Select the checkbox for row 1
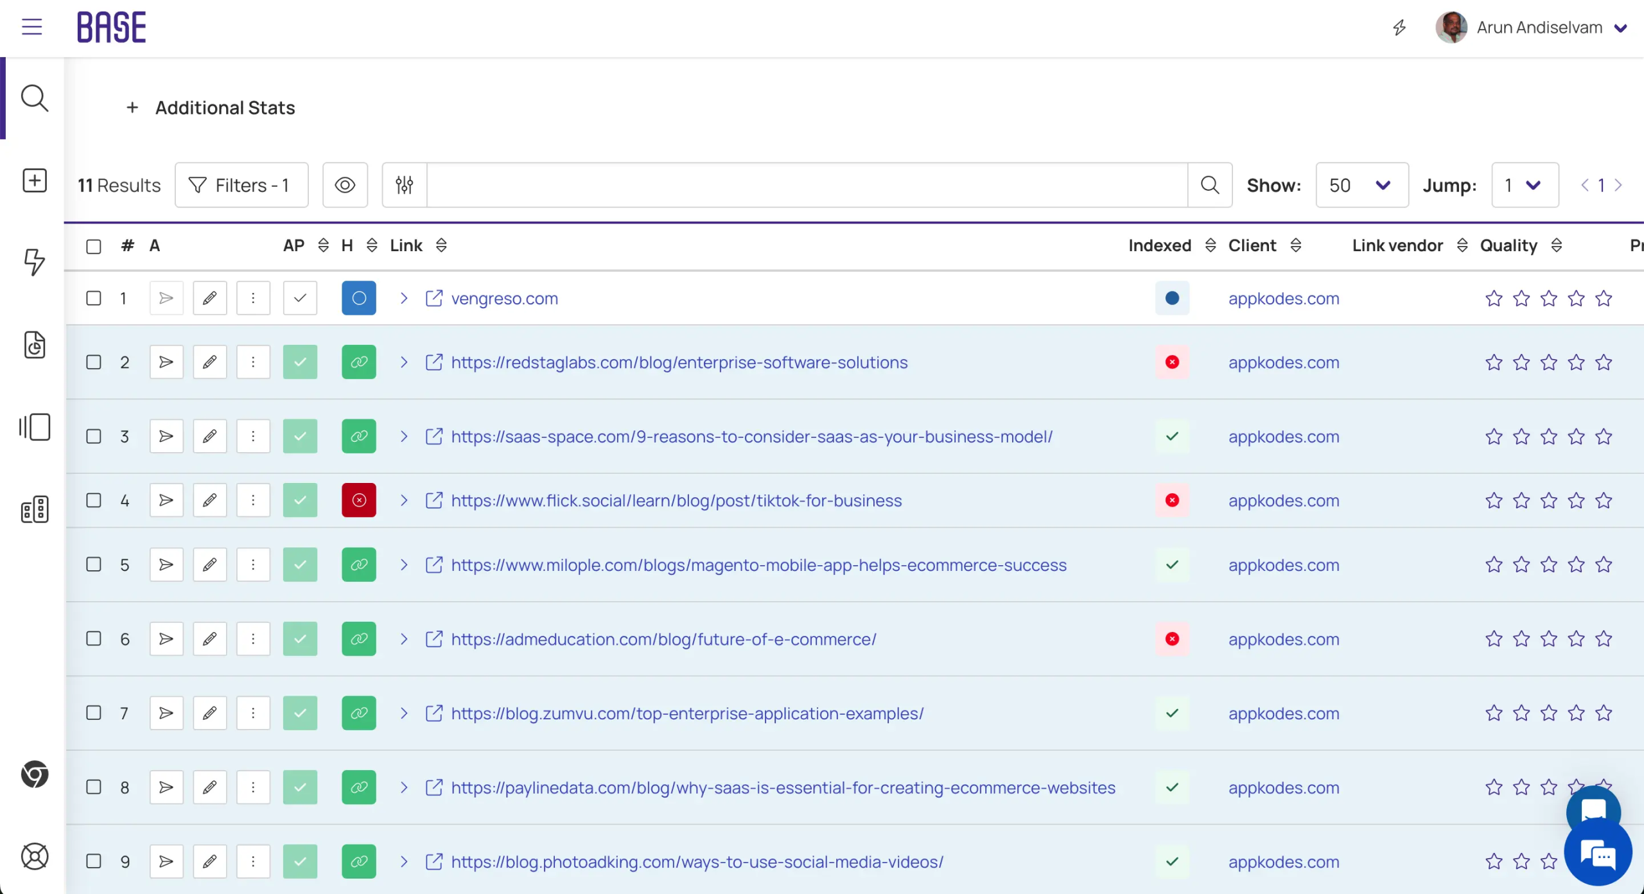This screenshot has height=894, width=1644. click(94, 298)
